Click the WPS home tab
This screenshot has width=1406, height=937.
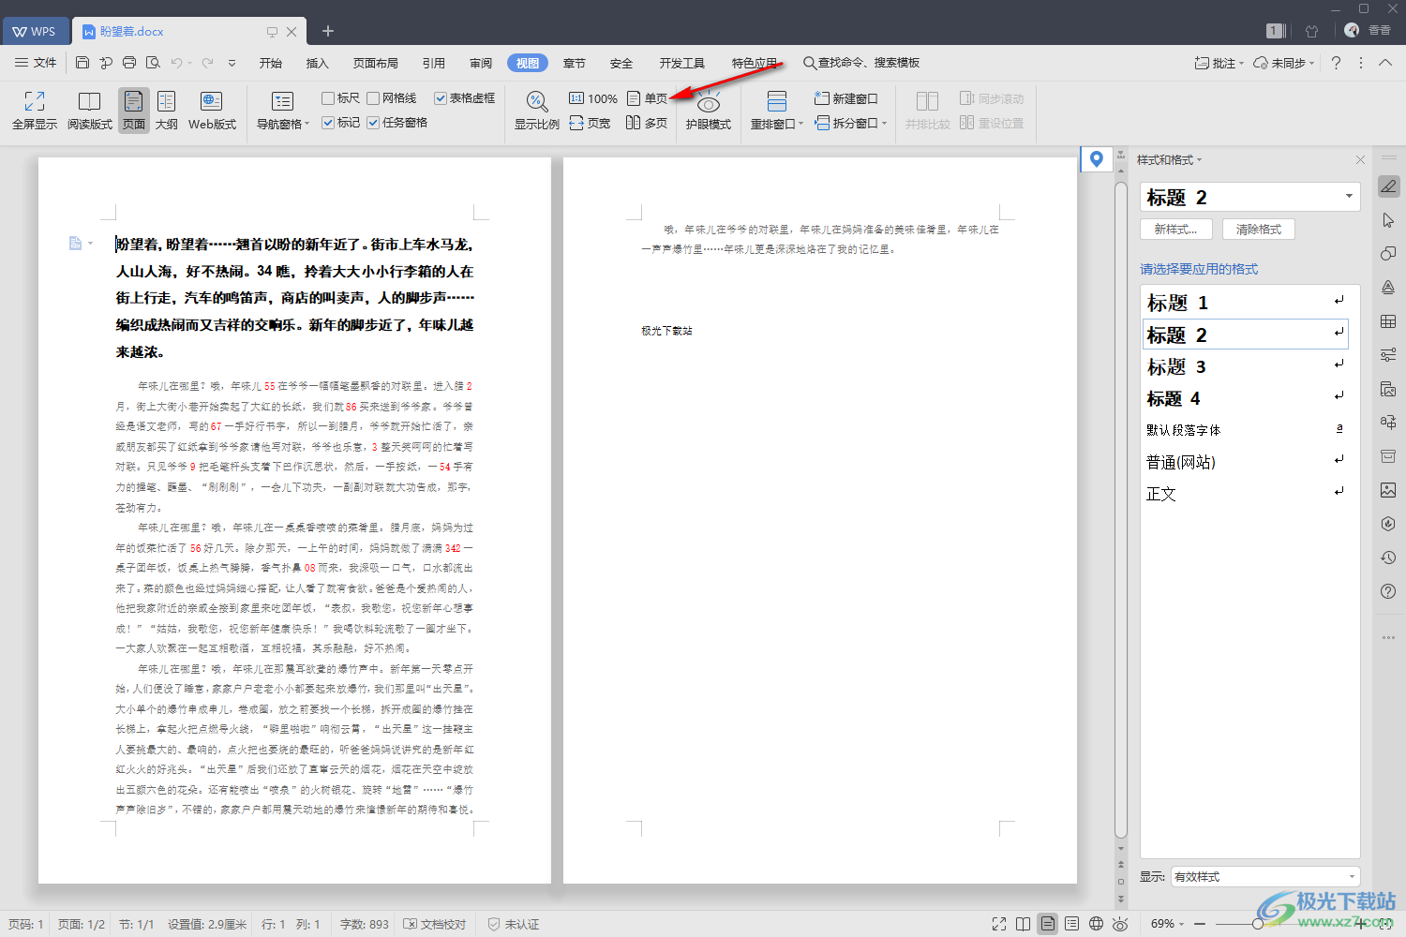point(35,31)
